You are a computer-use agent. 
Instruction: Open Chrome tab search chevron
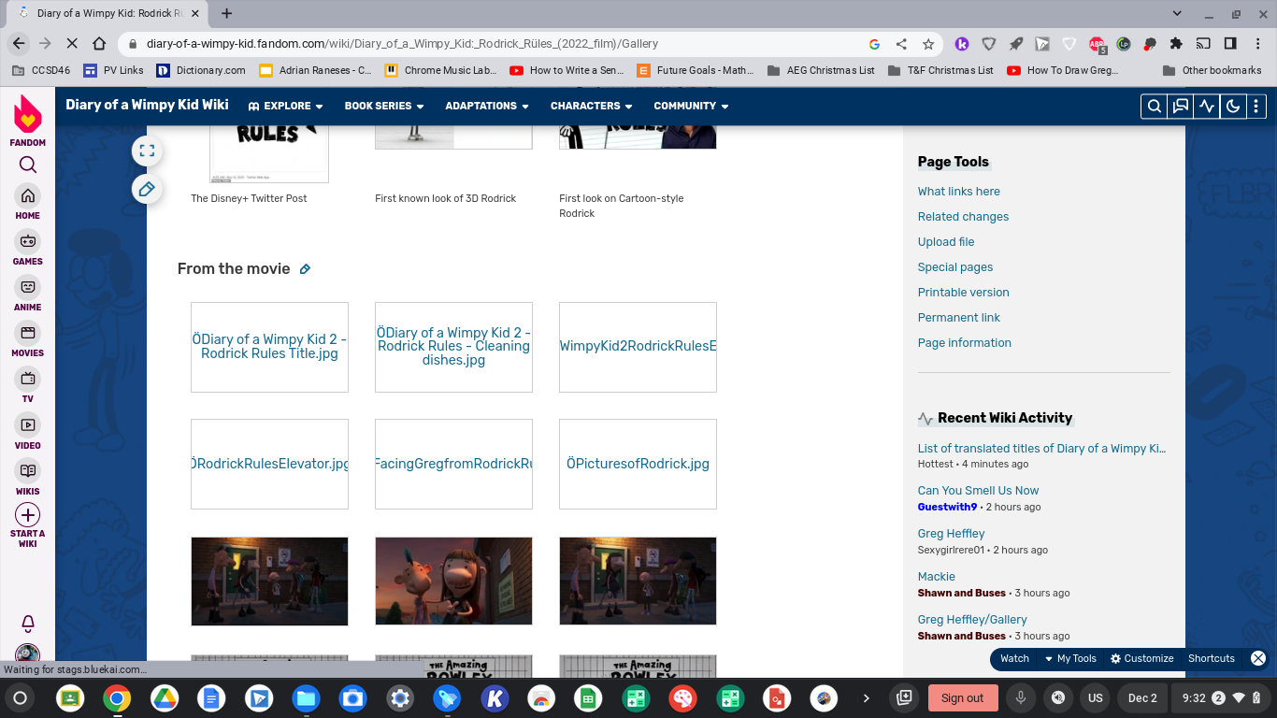coord(1177,13)
